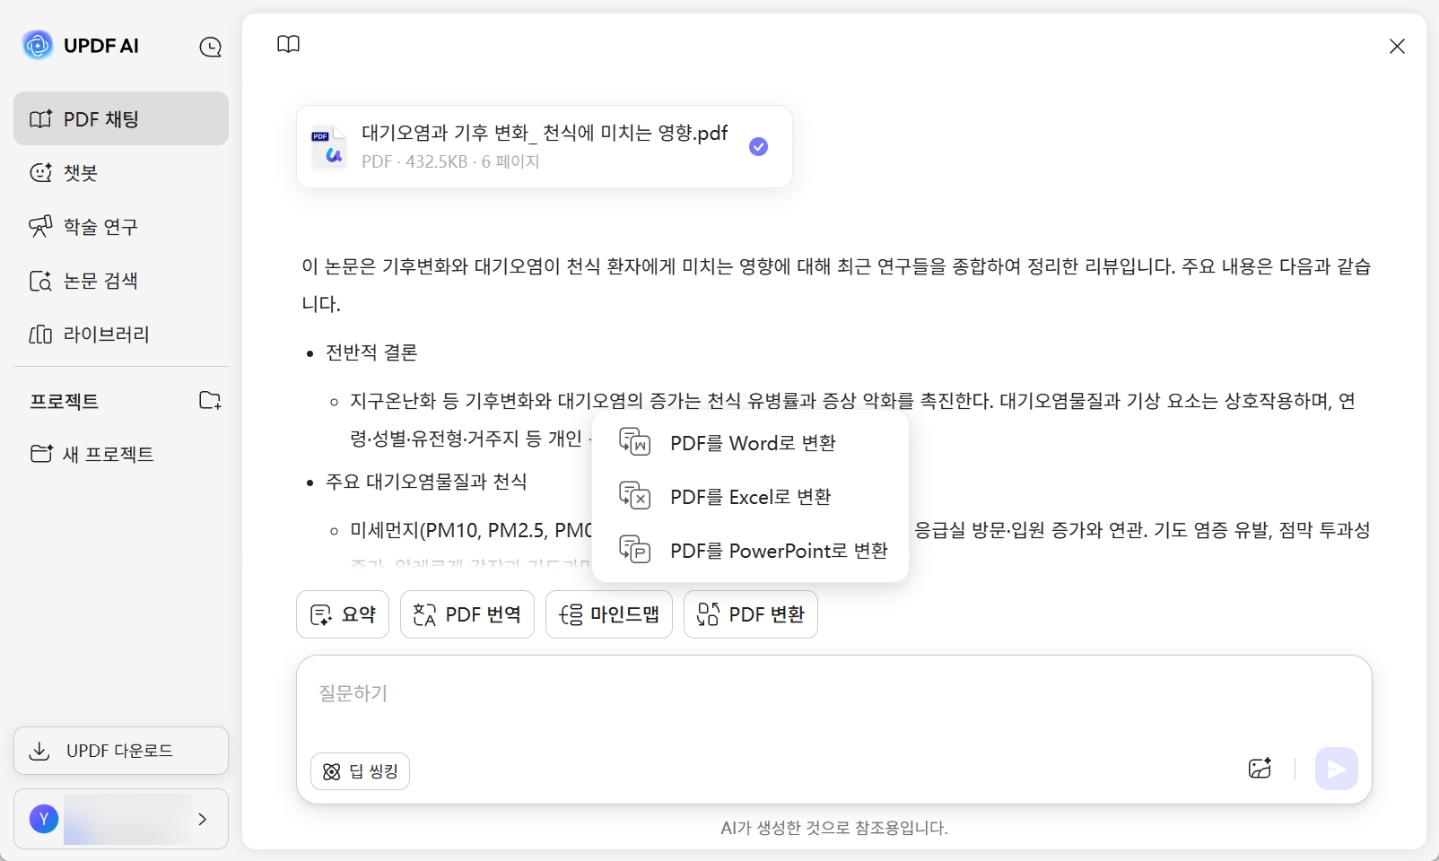
Task: Expand the user profile chevron
Action: 203,819
